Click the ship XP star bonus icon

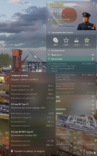click(66, 40)
